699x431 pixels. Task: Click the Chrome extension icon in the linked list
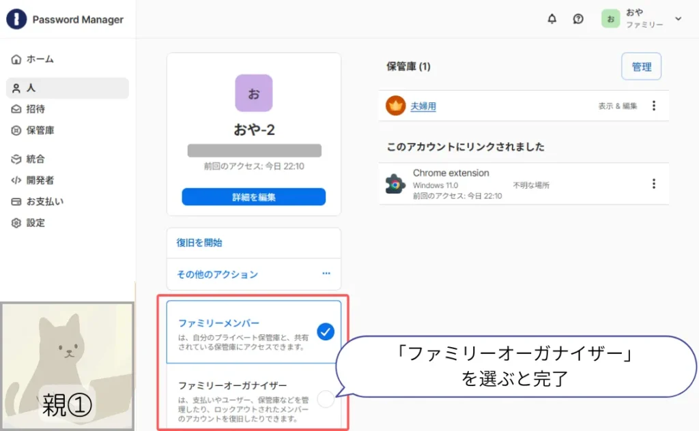(396, 183)
